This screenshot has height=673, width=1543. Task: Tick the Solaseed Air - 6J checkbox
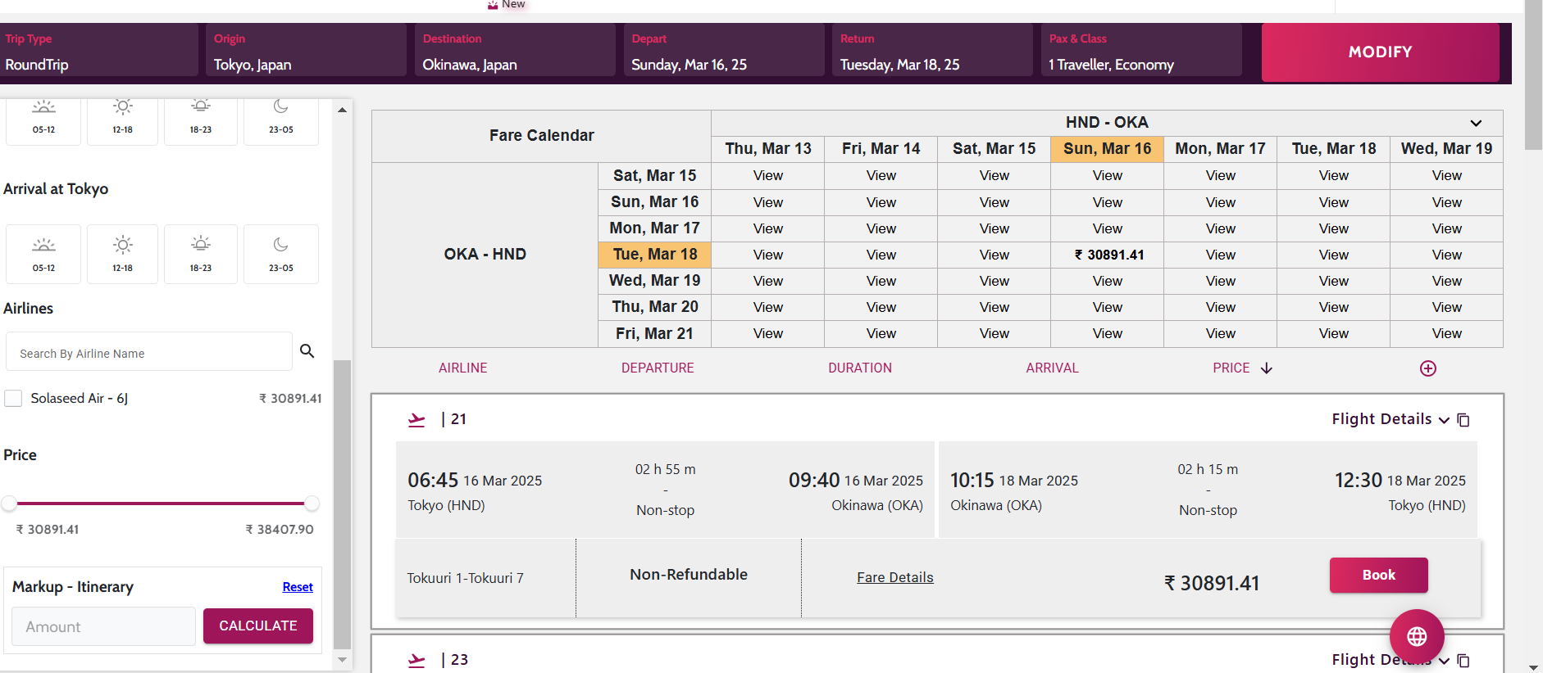14,399
